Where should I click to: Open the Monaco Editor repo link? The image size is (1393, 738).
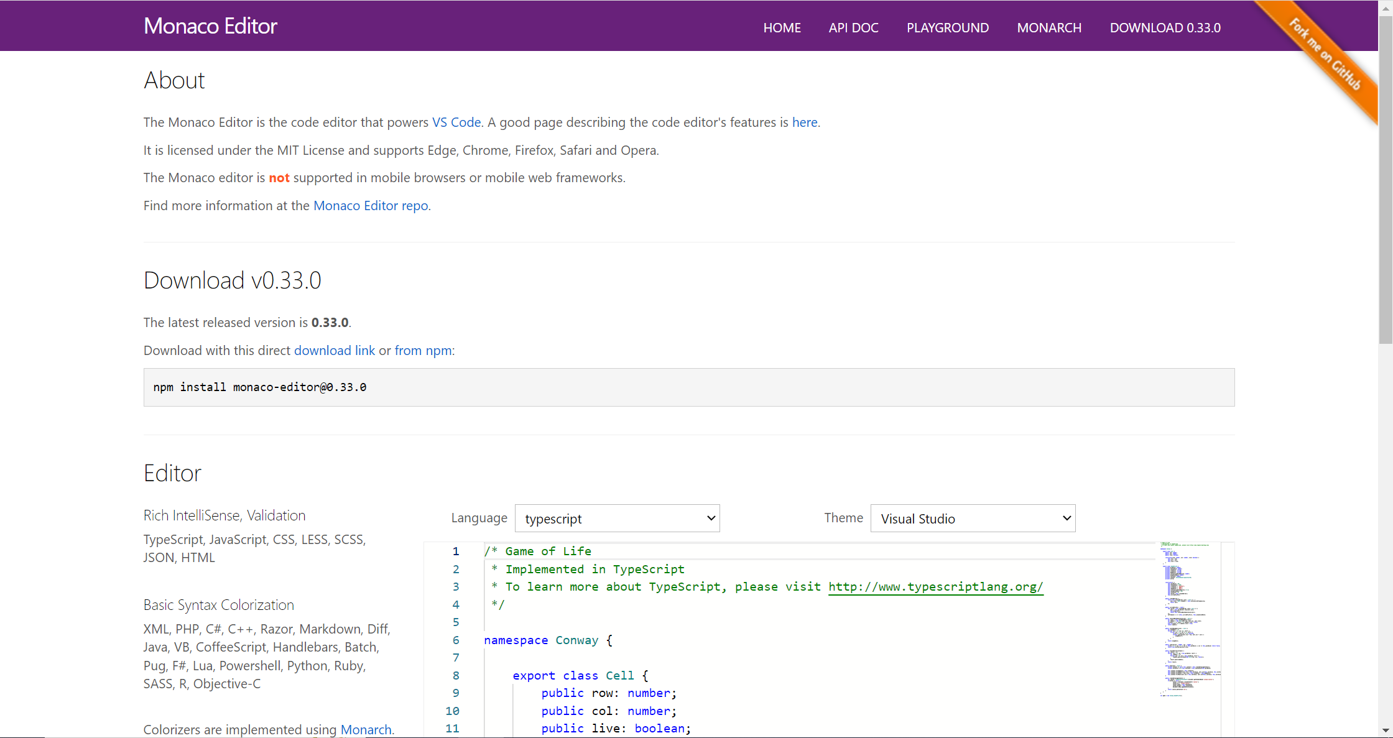(371, 206)
